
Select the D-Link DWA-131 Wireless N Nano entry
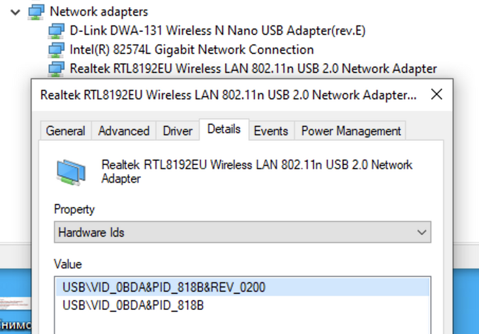point(217,31)
